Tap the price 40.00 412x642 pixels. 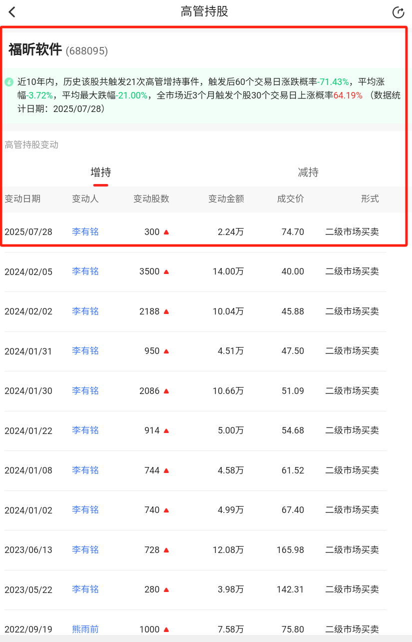point(293,271)
